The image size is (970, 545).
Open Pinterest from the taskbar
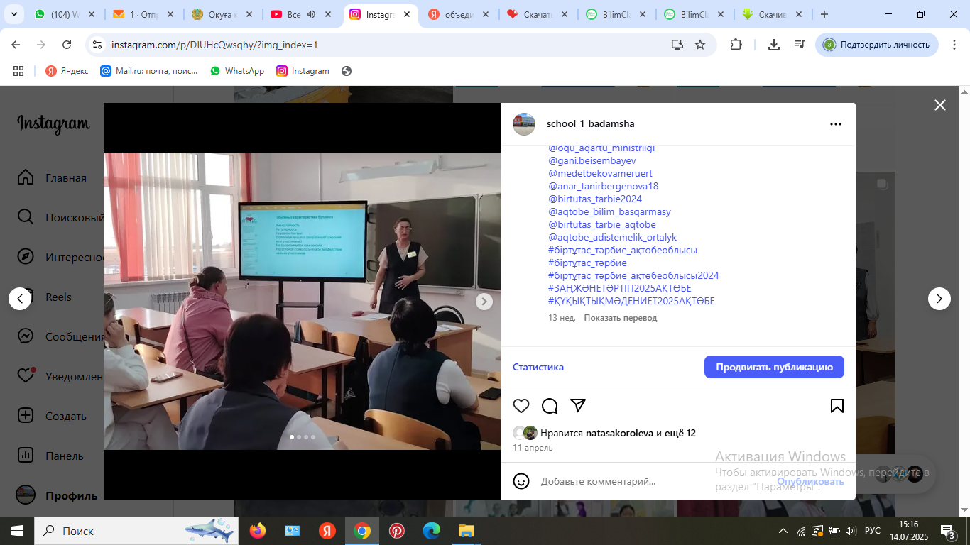pyautogui.click(x=396, y=531)
